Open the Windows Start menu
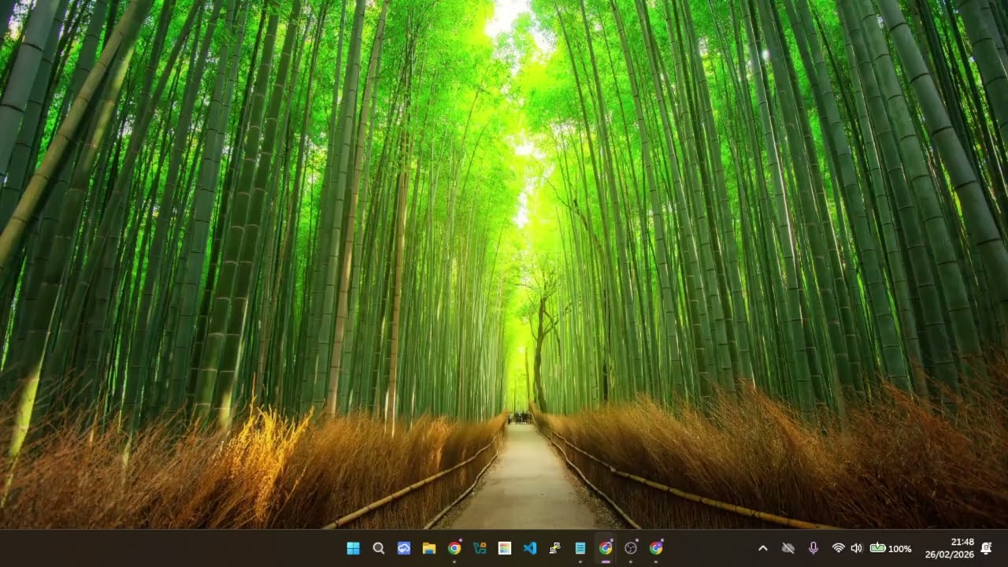 [x=354, y=548]
